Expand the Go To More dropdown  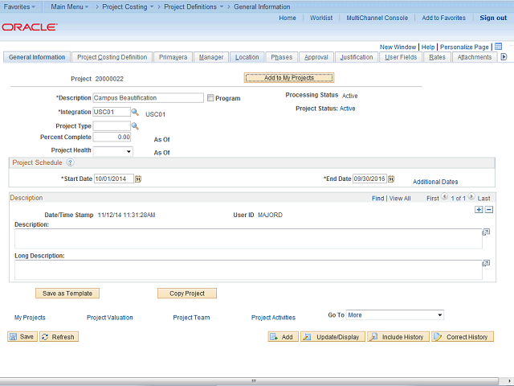[x=394, y=315]
